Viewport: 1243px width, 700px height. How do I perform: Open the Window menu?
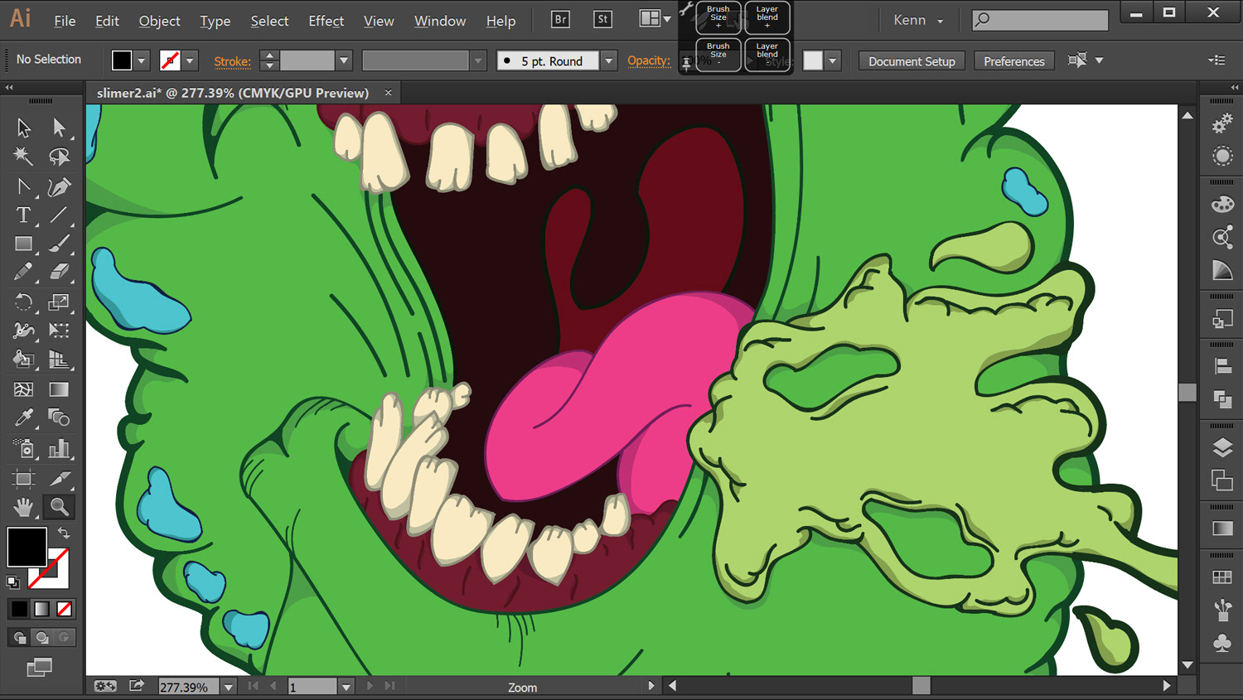[440, 21]
